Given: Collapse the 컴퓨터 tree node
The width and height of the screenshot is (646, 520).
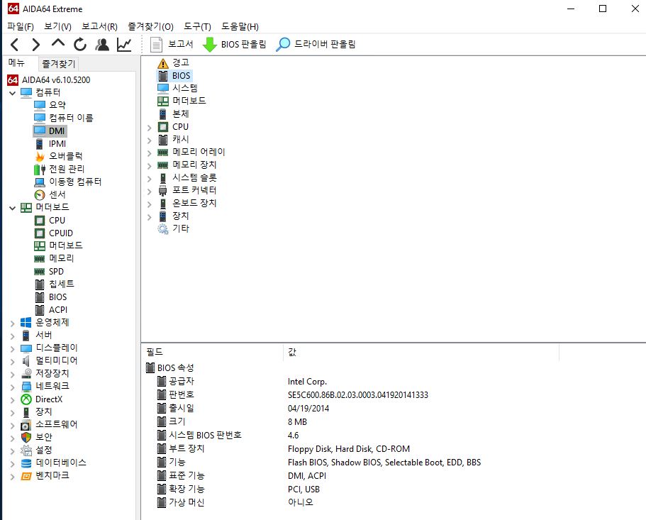Looking at the screenshot, I should tap(12, 93).
